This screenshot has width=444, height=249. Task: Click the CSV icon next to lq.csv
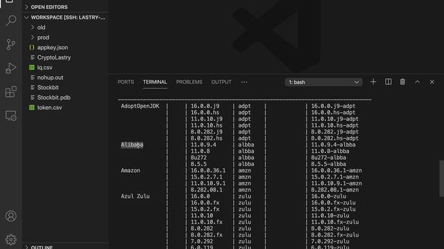[32, 68]
